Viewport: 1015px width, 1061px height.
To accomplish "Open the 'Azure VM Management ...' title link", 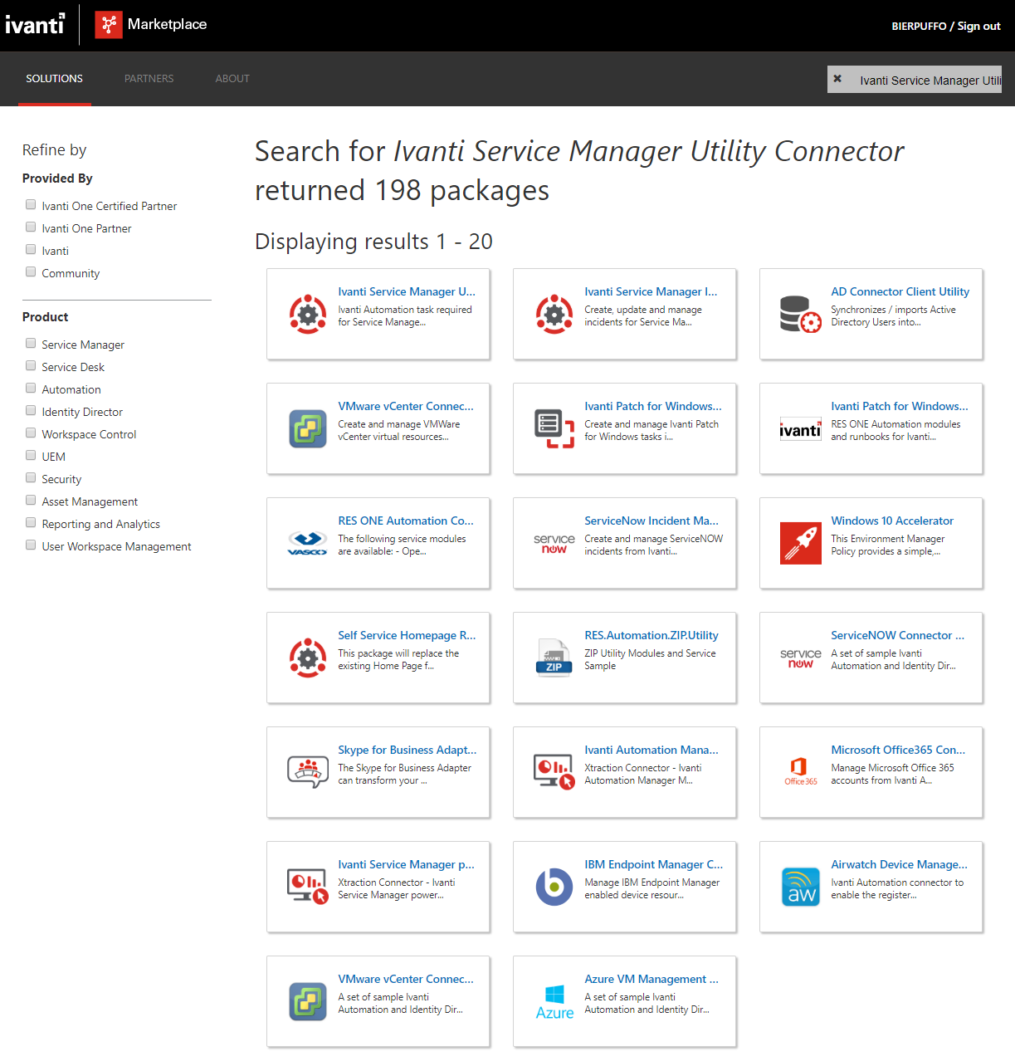I will coord(651,979).
